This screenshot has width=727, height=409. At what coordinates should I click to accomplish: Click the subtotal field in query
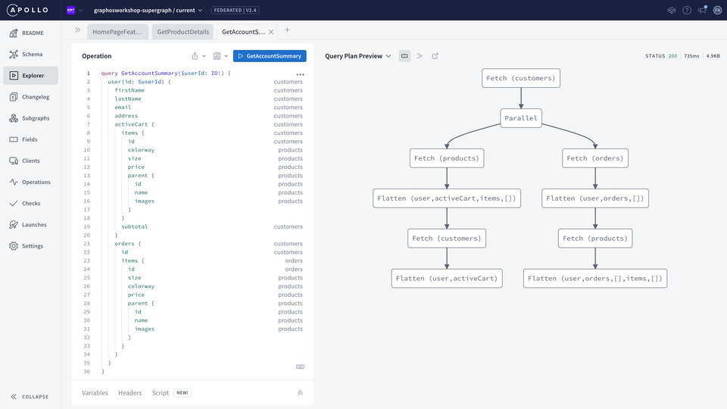pyautogui.click(x=135, y=226)
